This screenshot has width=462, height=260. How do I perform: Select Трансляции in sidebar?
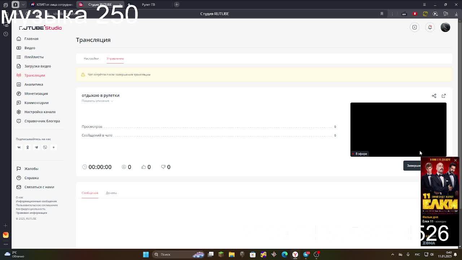click(x=31, y=75)
